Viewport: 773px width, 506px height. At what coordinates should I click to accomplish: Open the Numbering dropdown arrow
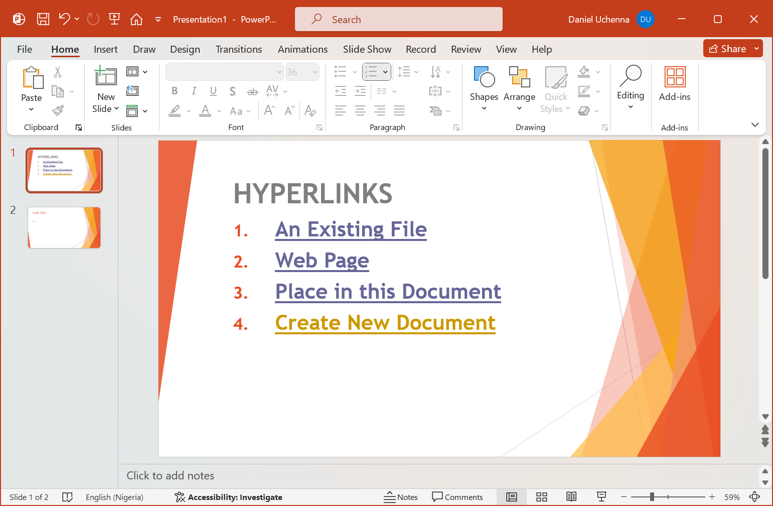(x=384, y=71)
